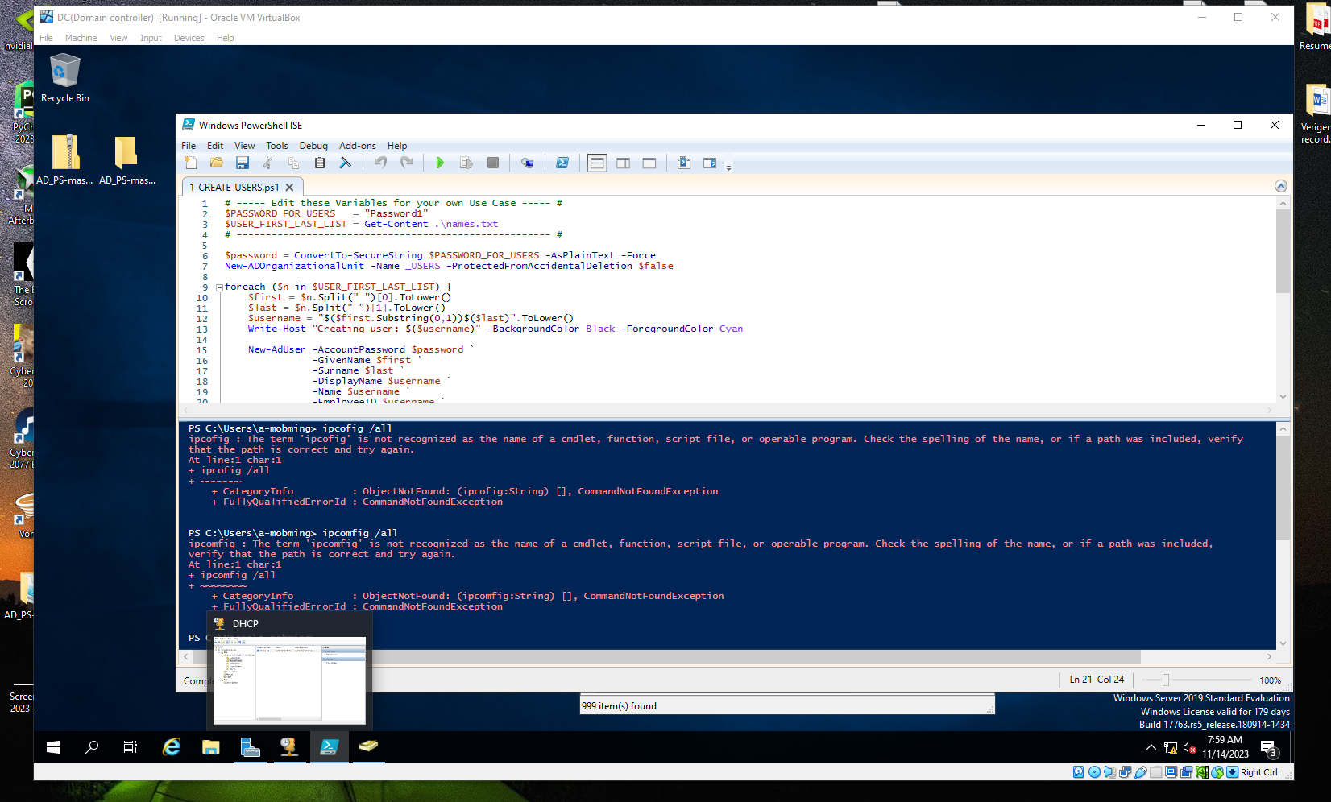This screenshot has height=802, width=1331.
Task: Open the Debug menu in PowerShell ISE
Action: point(313,146)
